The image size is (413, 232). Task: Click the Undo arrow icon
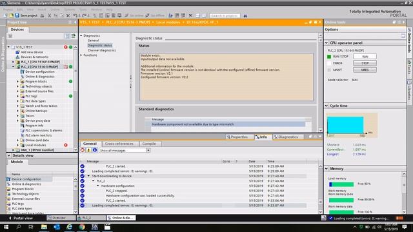tap(75, 15)
